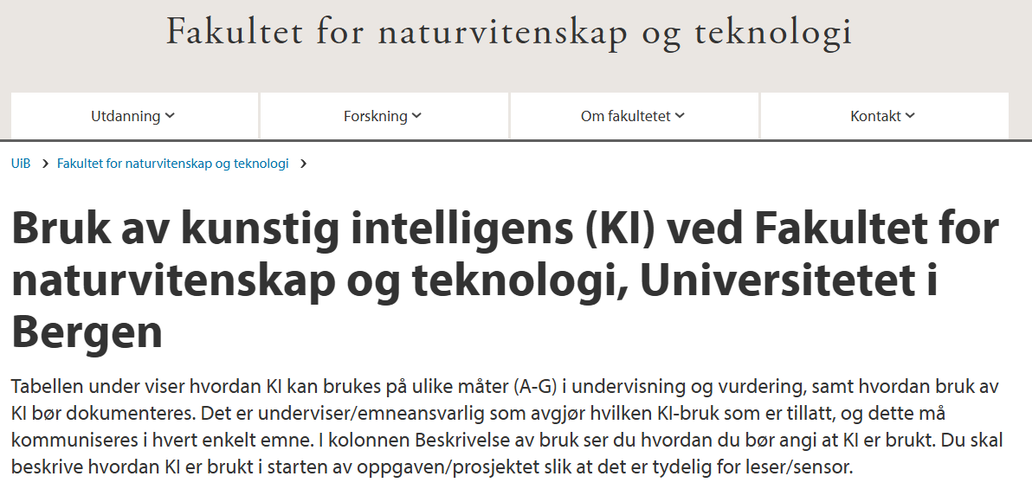The width and height of the screenshot is (1032, 502).
Task: Select the Om fakultetet menu label
Action: pos(625,116)
